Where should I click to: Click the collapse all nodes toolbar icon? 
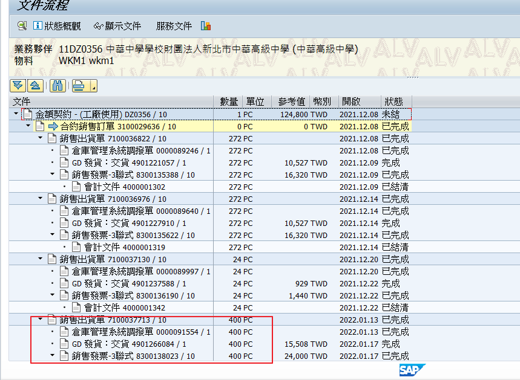pyautogui.click(x=35, y=86)
